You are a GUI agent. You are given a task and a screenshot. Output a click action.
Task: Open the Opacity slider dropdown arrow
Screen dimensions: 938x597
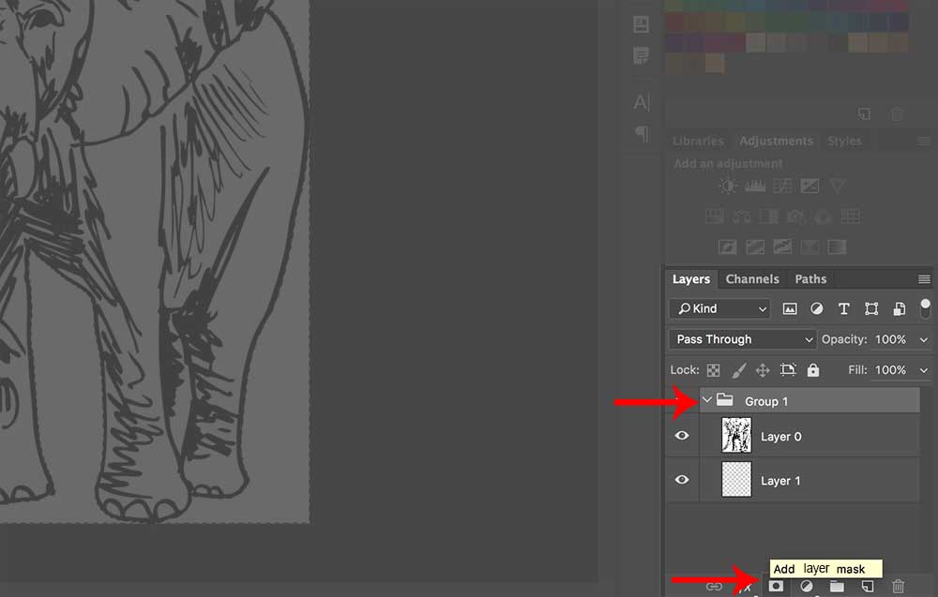tap(924, 339)
